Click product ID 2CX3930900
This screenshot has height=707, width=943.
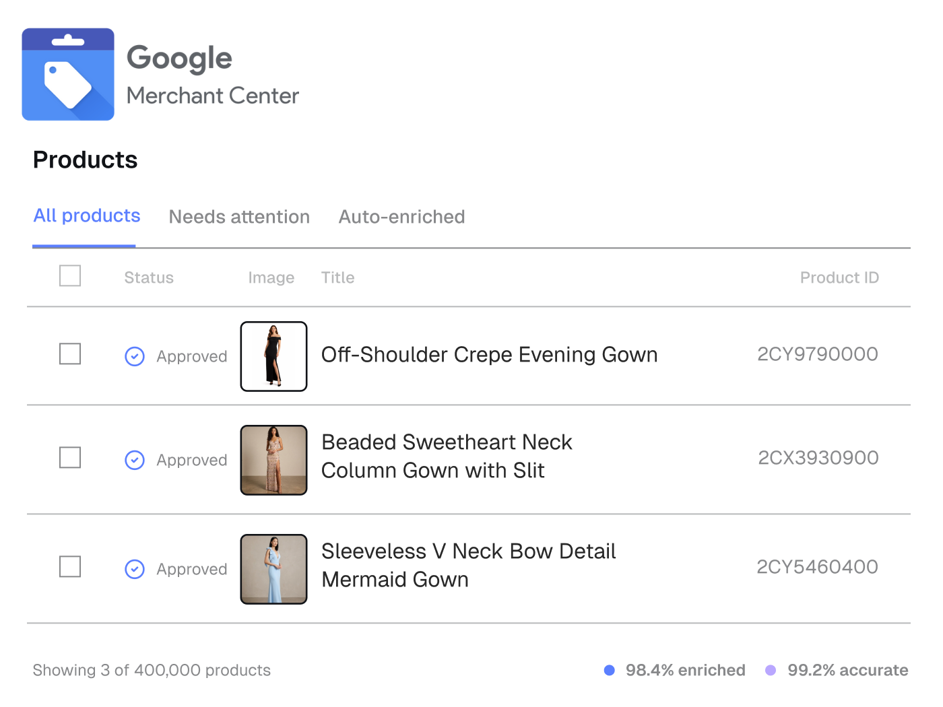point(818,458)
